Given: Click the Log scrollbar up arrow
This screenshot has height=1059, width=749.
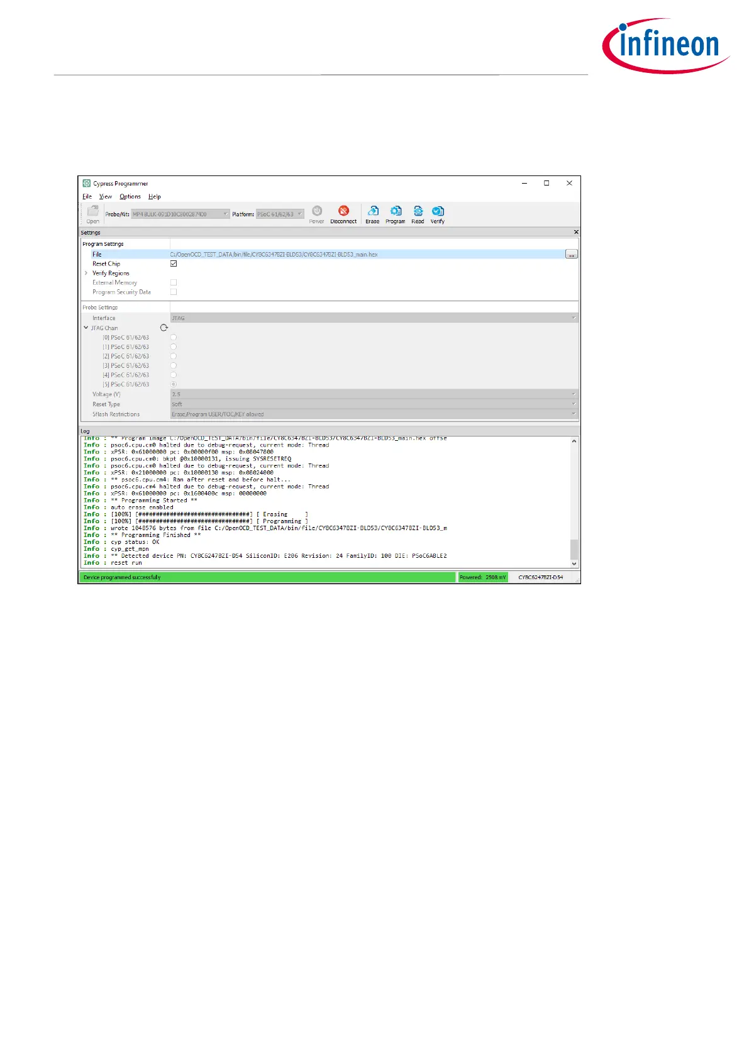Looking at the screenshot, I should 574,441.
